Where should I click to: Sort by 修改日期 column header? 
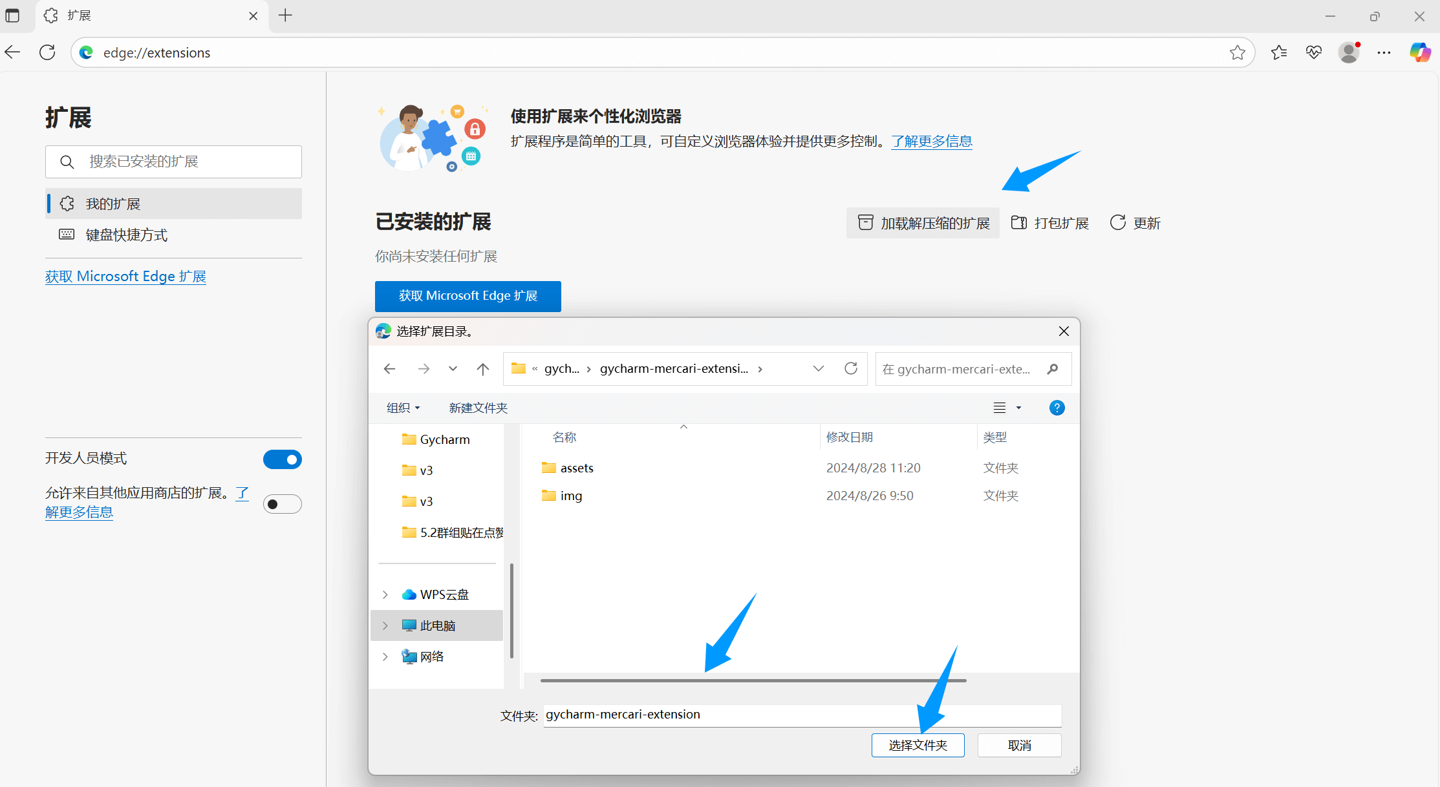(x=849, y=437)
